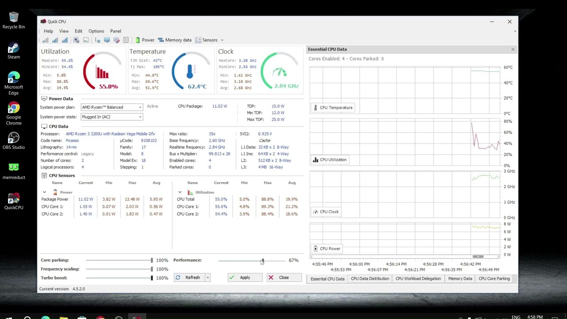
Task: Open the Sensors dropdown arrow
Action: tap(222, 40)
